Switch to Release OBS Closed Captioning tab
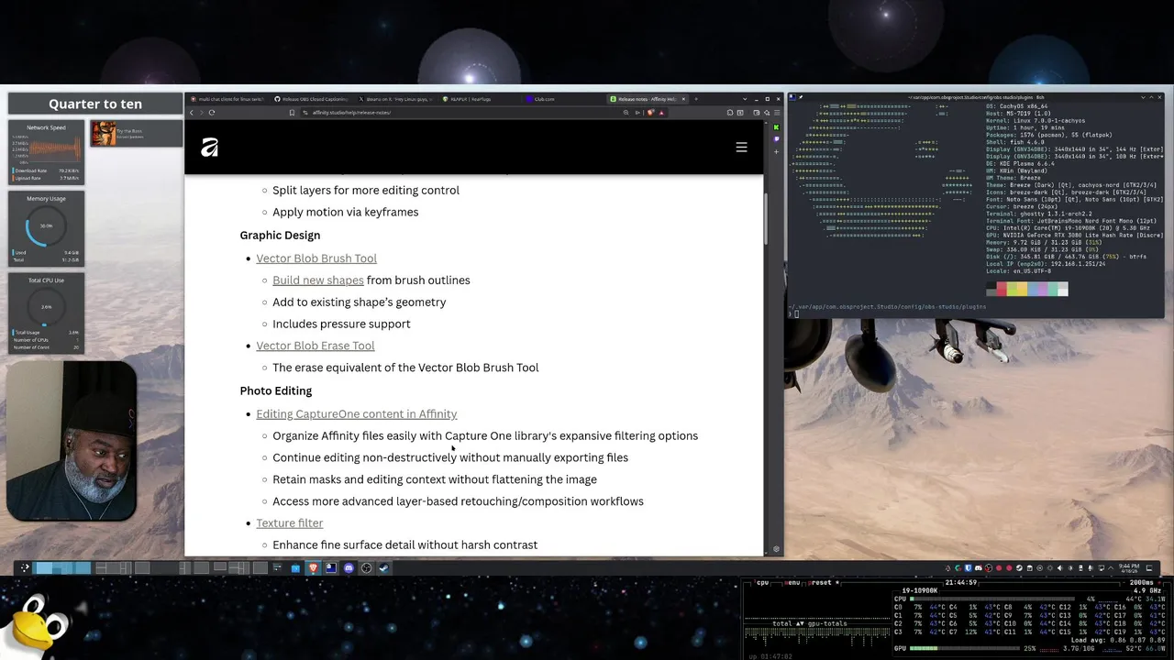Screen dimensions: 1174x660 coord(311,99)
